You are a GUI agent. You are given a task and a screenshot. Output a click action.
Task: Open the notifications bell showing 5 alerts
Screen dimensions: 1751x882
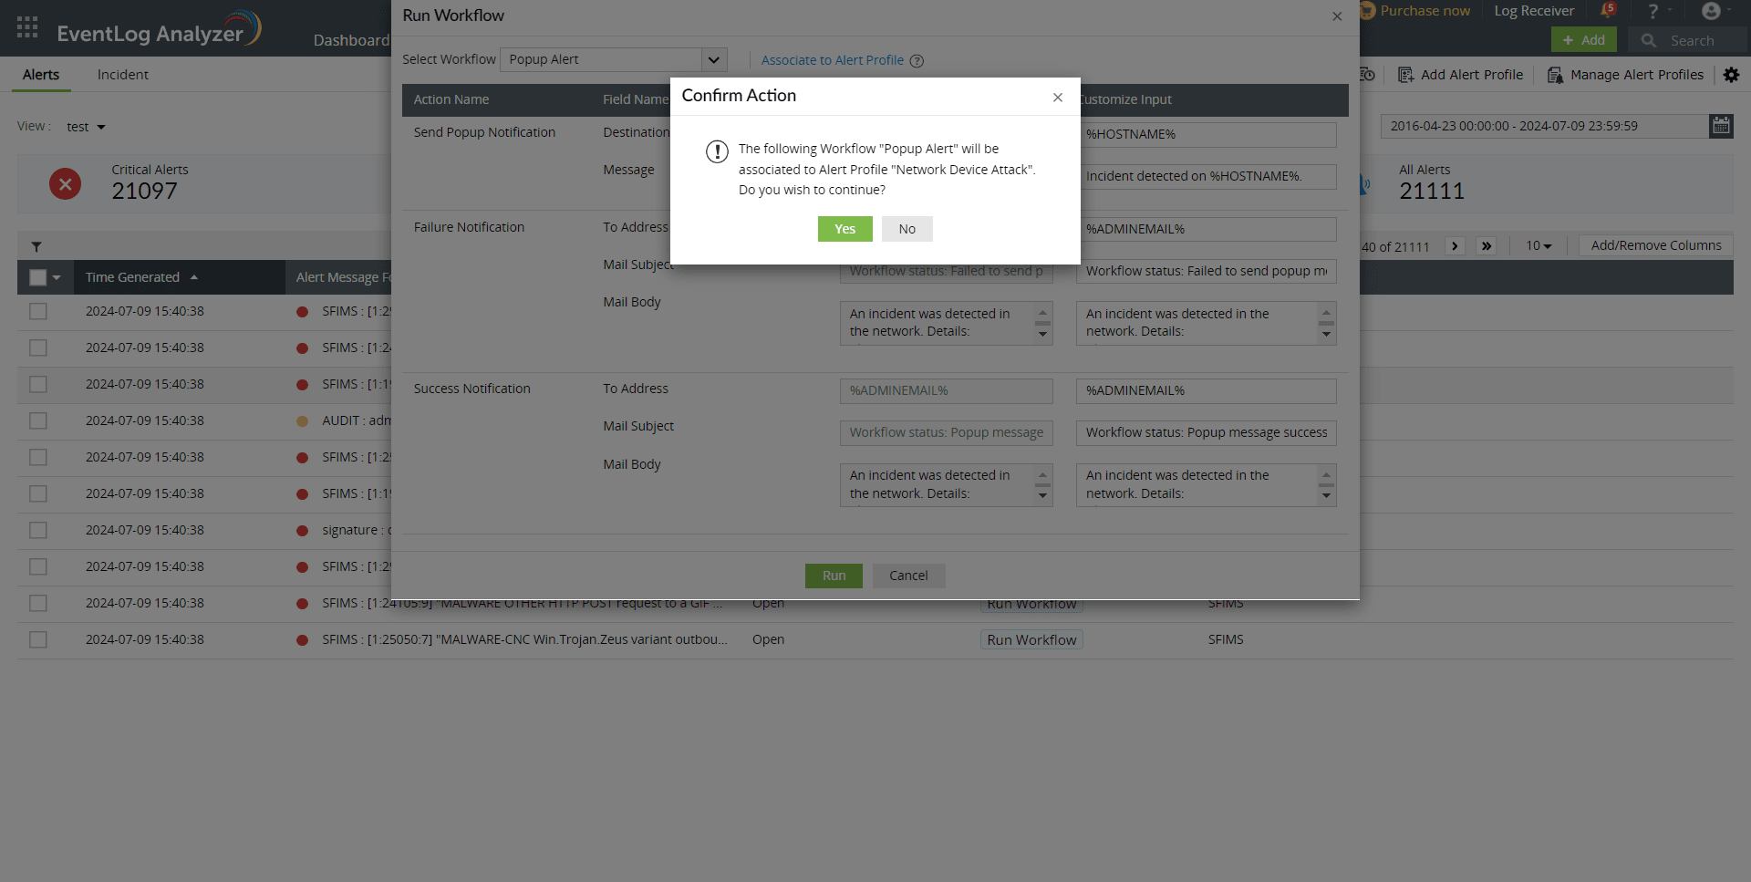click(1608, 10)
